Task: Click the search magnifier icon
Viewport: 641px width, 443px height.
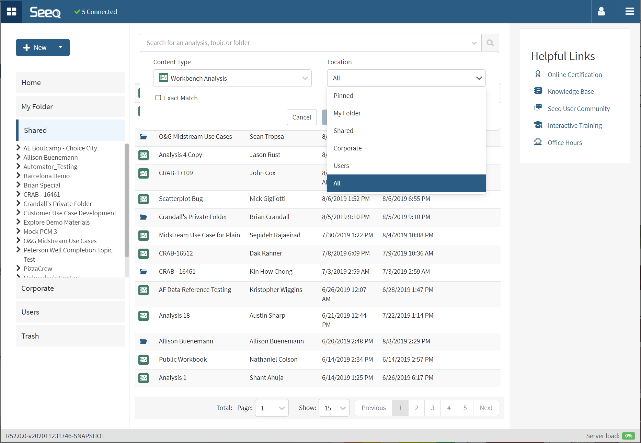Action: [490, 43]
